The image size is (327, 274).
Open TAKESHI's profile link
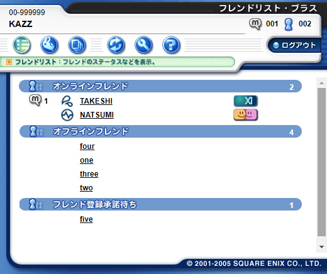tap(96, 101)
